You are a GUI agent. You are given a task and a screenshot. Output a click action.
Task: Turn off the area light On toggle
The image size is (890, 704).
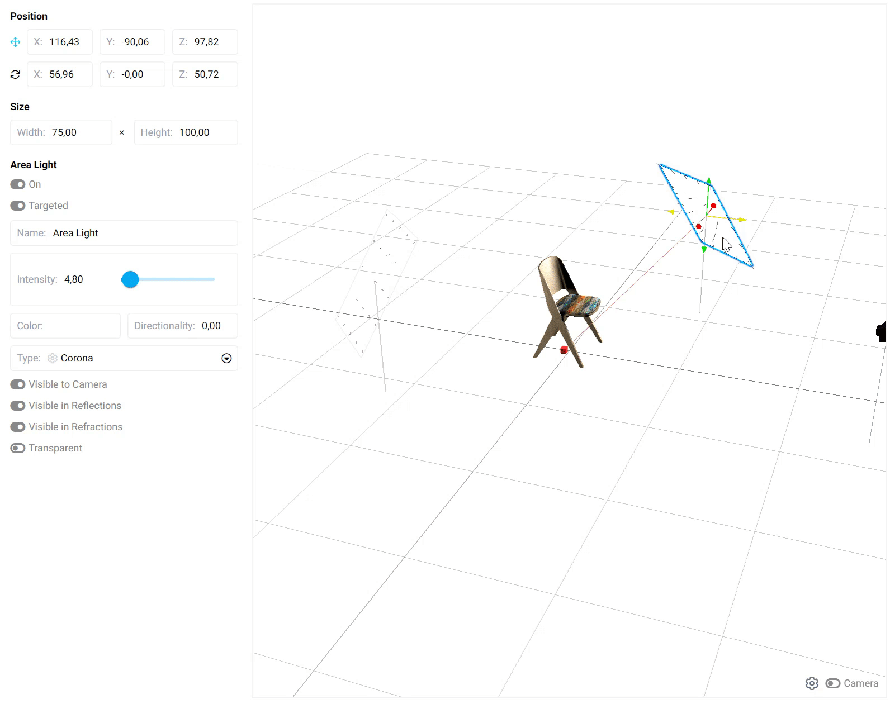(18, 184)
